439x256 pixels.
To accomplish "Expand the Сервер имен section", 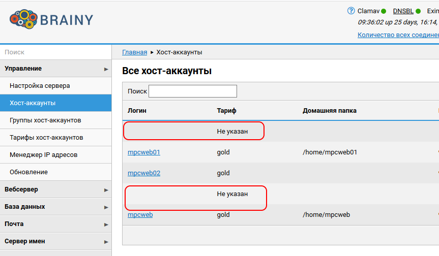I will point(55,241).
